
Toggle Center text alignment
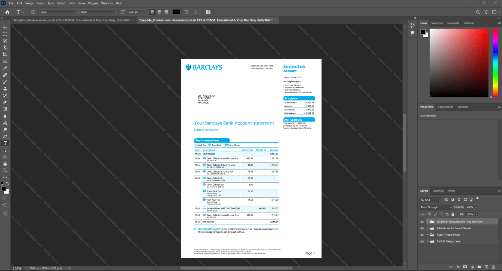click(x=159, y=12)
